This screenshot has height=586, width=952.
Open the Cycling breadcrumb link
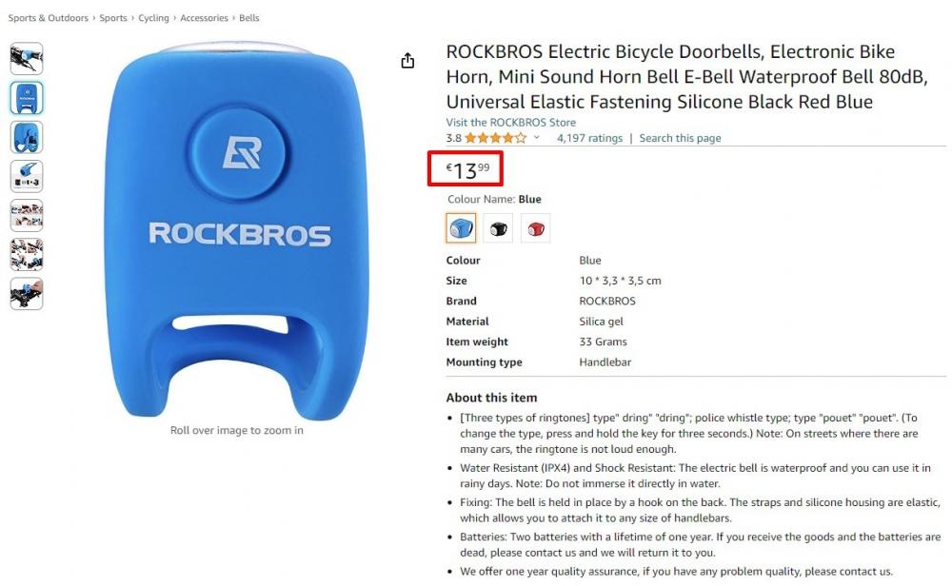pos(153,17)
